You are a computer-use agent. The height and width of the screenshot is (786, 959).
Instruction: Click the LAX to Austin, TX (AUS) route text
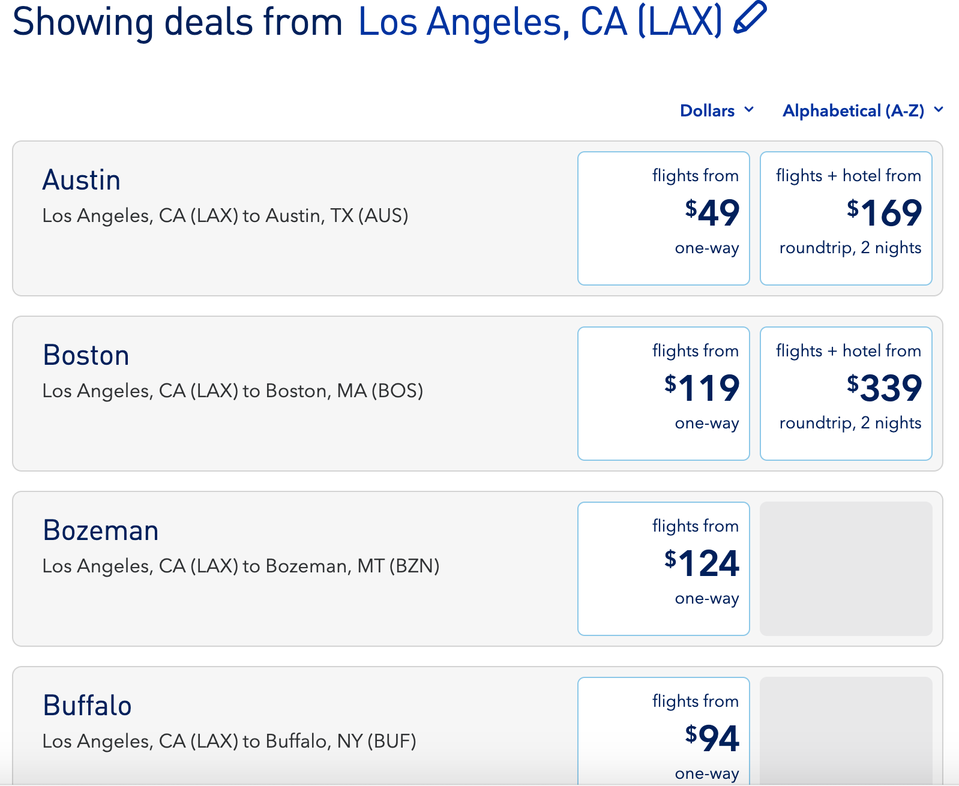coord(225,215)
